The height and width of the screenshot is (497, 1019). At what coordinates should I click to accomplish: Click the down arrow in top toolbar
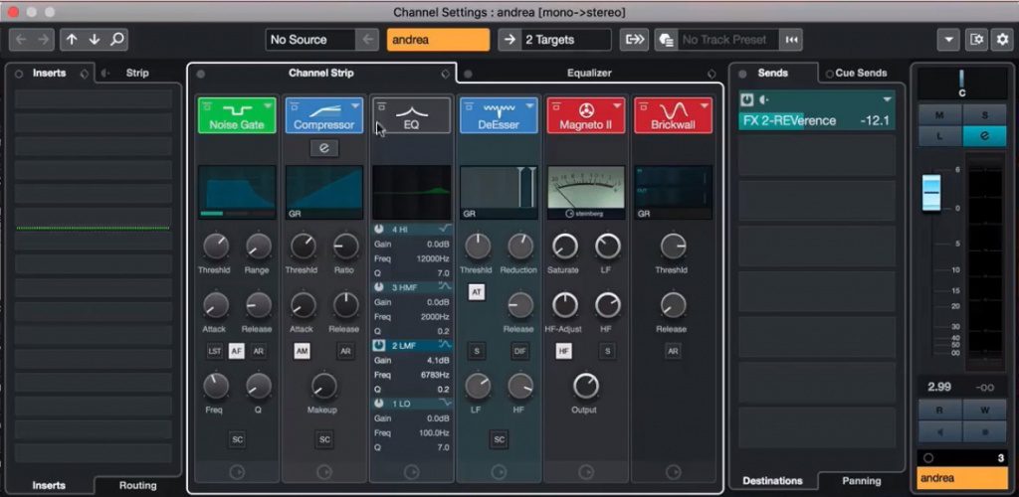(95, 40)
